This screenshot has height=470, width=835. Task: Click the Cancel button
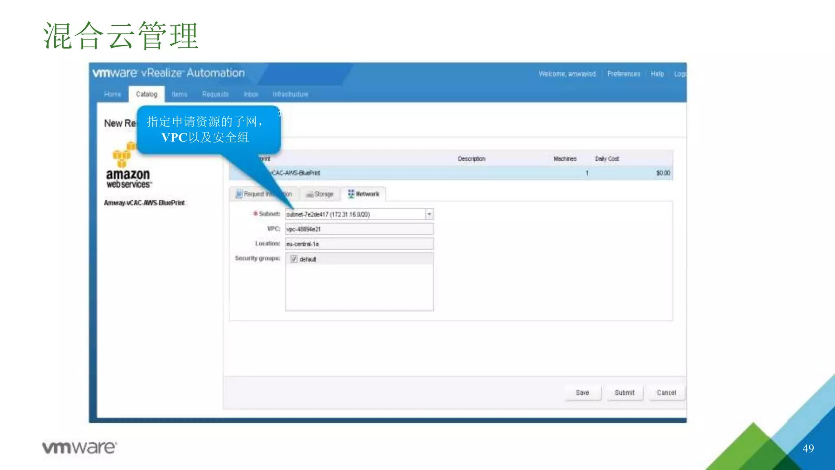pos(666,392)
